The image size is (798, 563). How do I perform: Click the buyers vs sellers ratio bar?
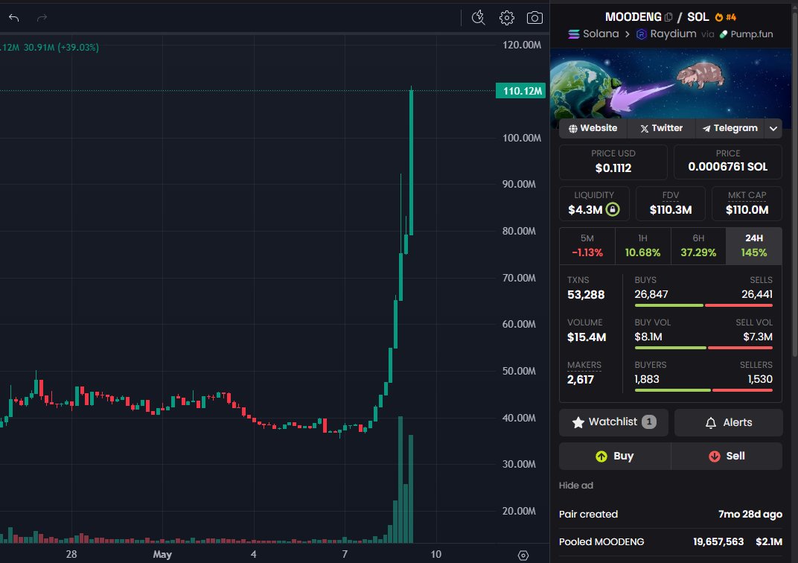tap(703, 390)
